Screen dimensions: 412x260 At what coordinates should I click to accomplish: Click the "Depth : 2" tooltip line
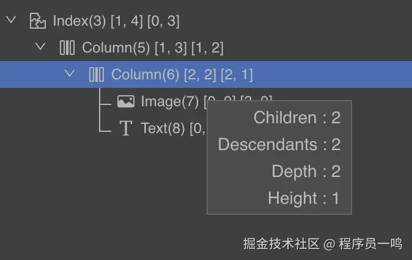tap(306, 172)
